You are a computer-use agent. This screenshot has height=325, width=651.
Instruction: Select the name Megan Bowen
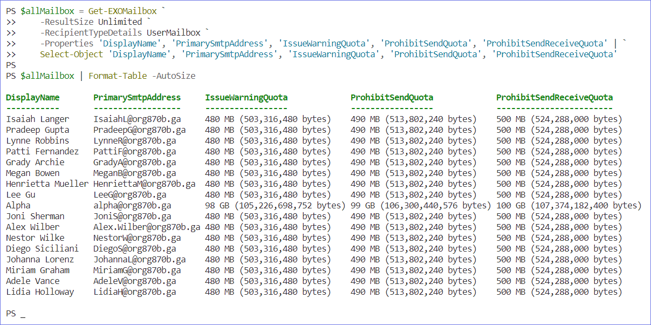[33, 173]
